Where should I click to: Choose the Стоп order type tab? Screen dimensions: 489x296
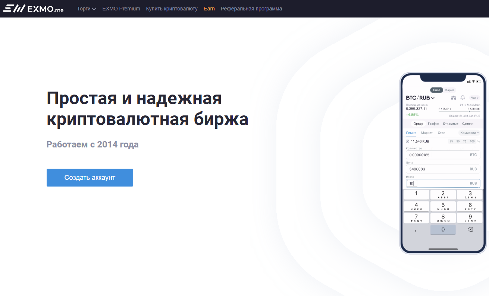click(442, 133)
